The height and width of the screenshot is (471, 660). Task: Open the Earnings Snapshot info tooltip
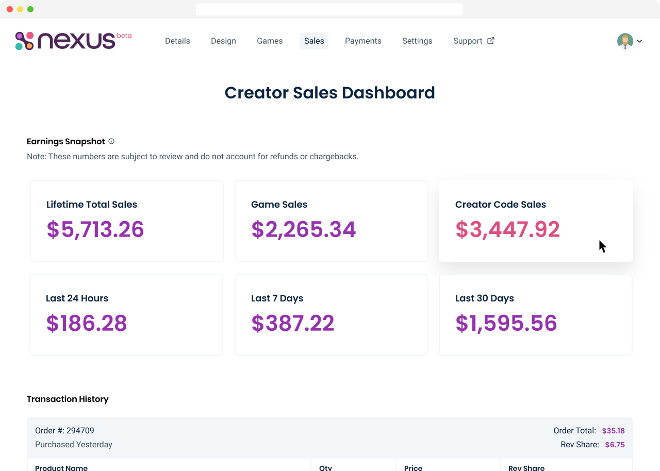111,141
